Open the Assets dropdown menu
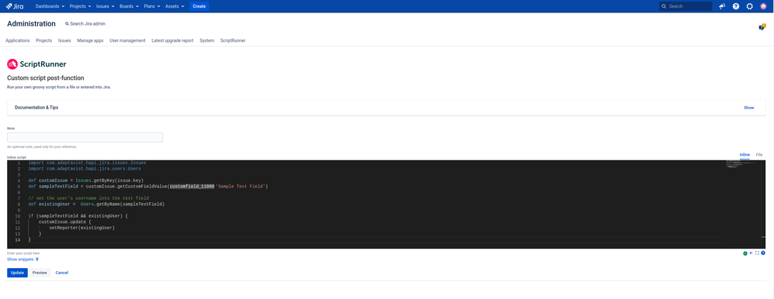Viewport: 774px width, 299px height. point(174,6)
